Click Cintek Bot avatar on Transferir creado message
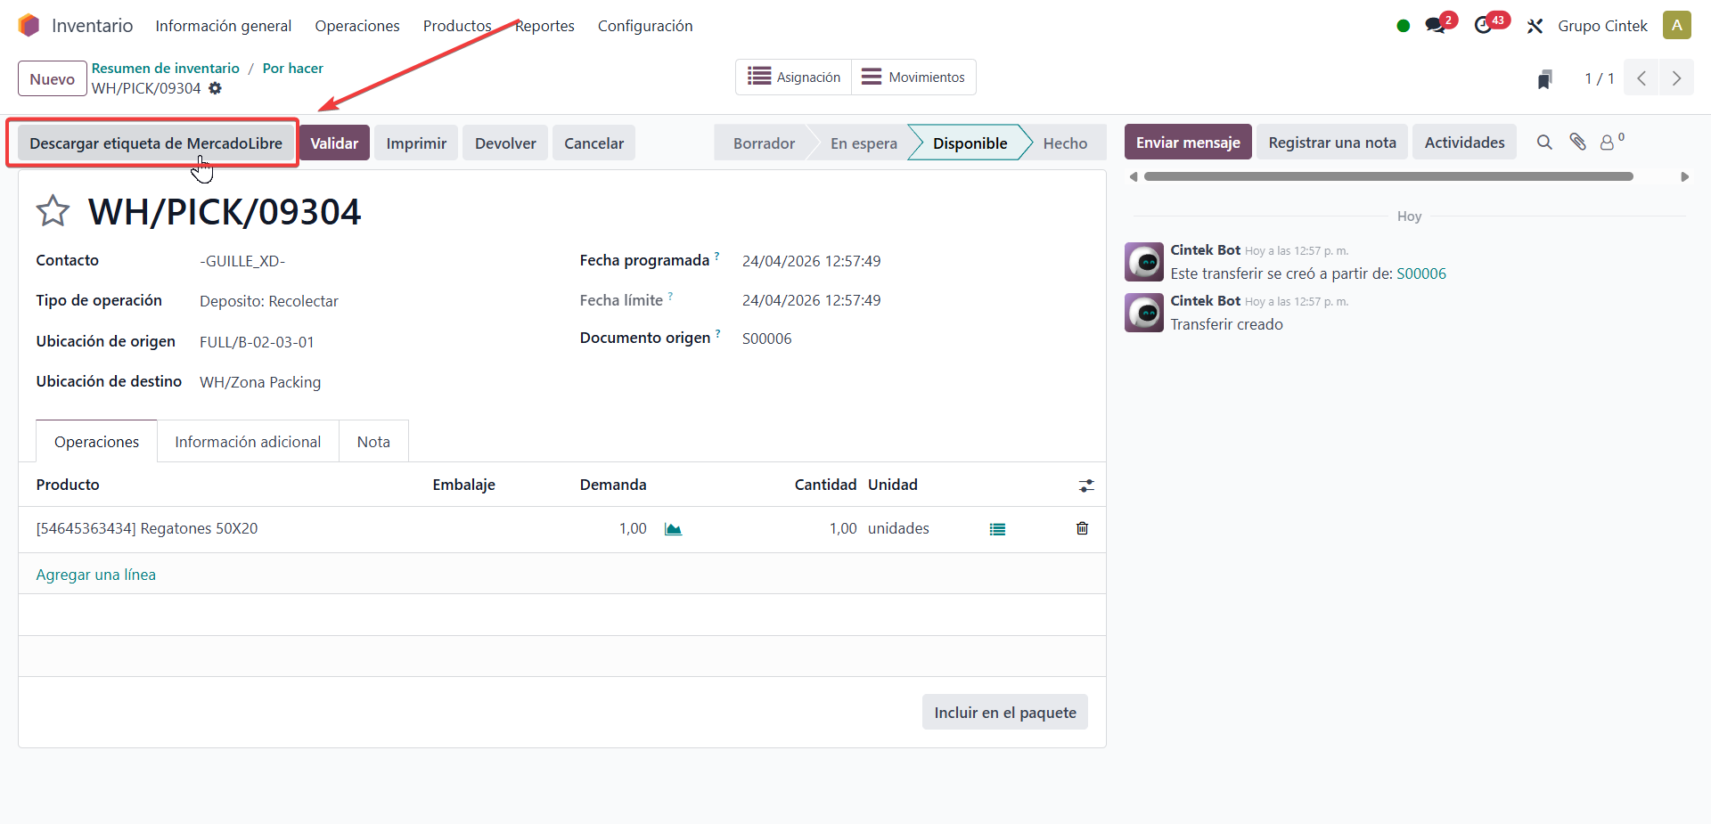The width and height of the screenshot is (1711, 824). pos(1144,313)
